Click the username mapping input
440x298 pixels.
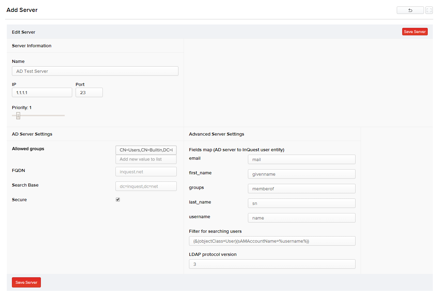tap(301, 218)
